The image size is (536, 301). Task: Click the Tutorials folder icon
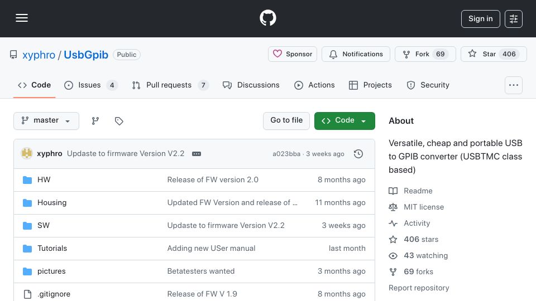tap(27, 249)
